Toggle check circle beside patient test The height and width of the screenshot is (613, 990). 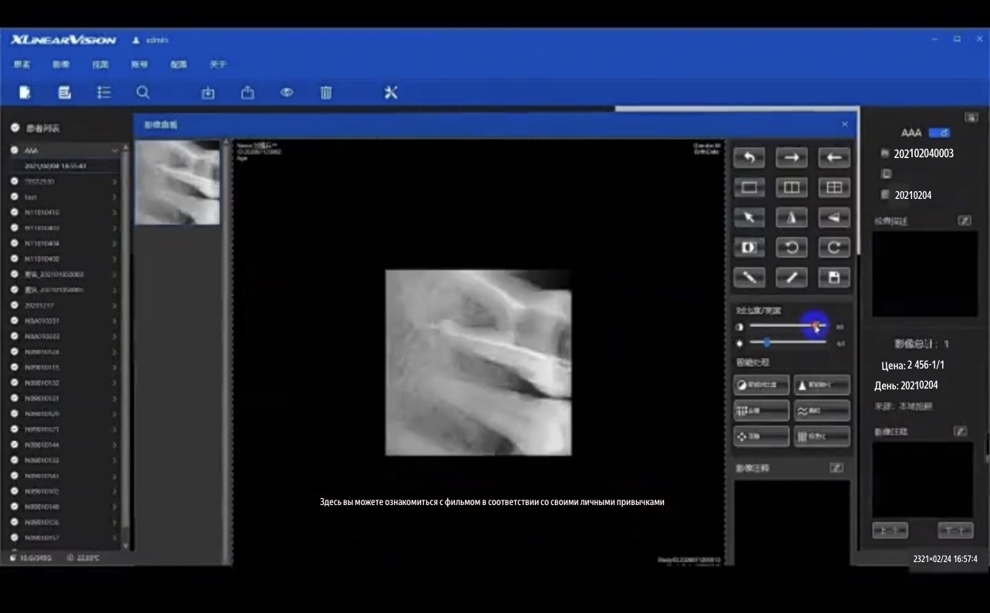point(15,197)
